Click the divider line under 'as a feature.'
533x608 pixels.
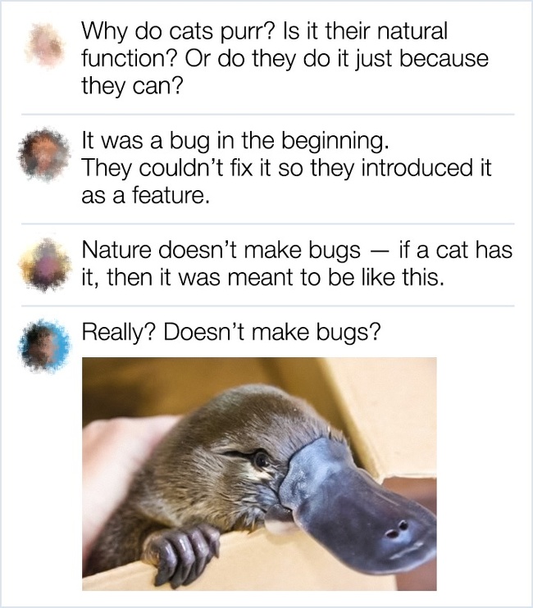click(267, 224)
